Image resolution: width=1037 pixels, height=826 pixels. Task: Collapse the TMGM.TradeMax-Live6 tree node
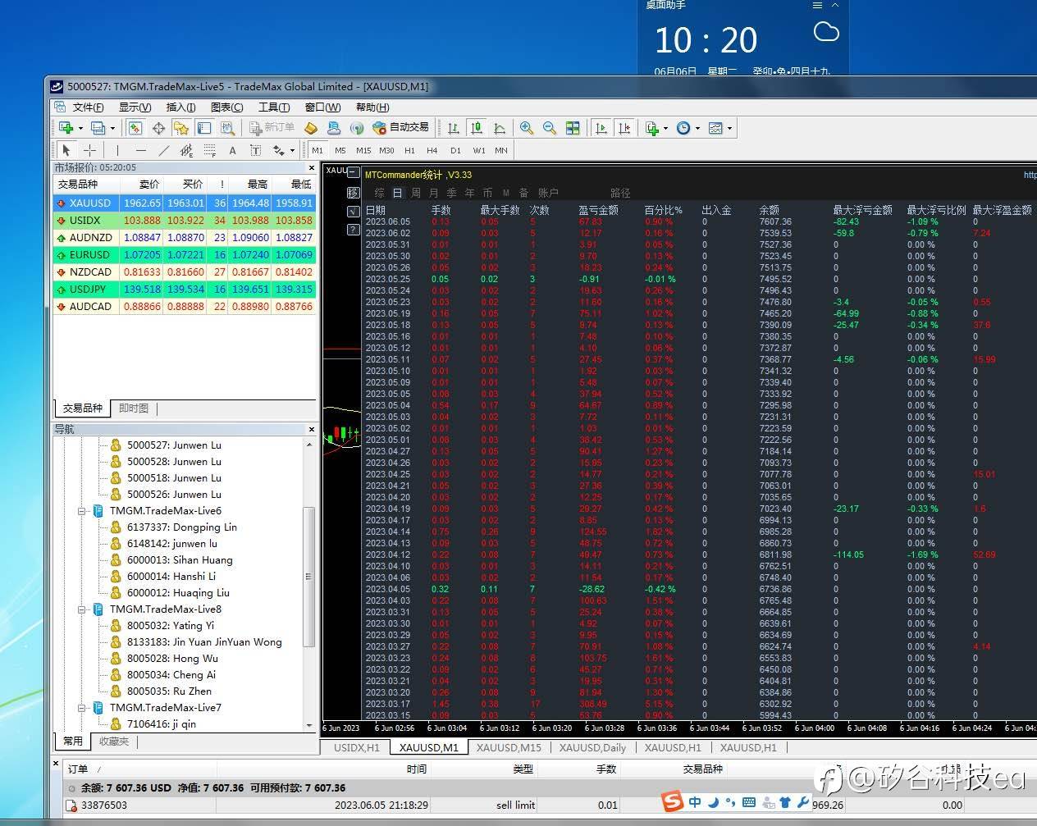[x=82, y=511]
